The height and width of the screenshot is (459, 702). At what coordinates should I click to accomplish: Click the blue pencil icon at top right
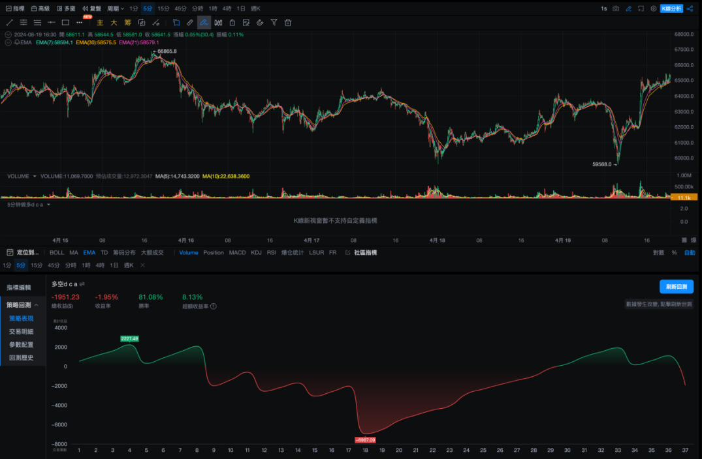(x=628, y=8)
